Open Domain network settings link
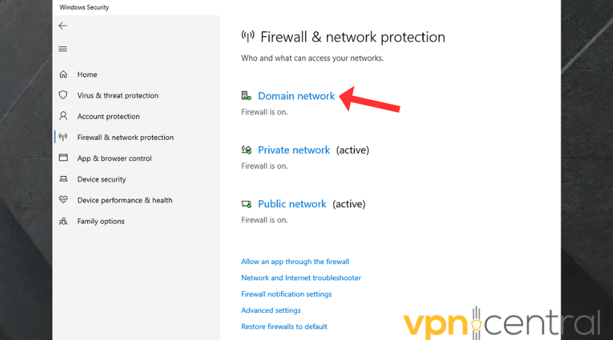This screenshot has width=613, height=340. (x=296, y=97)
